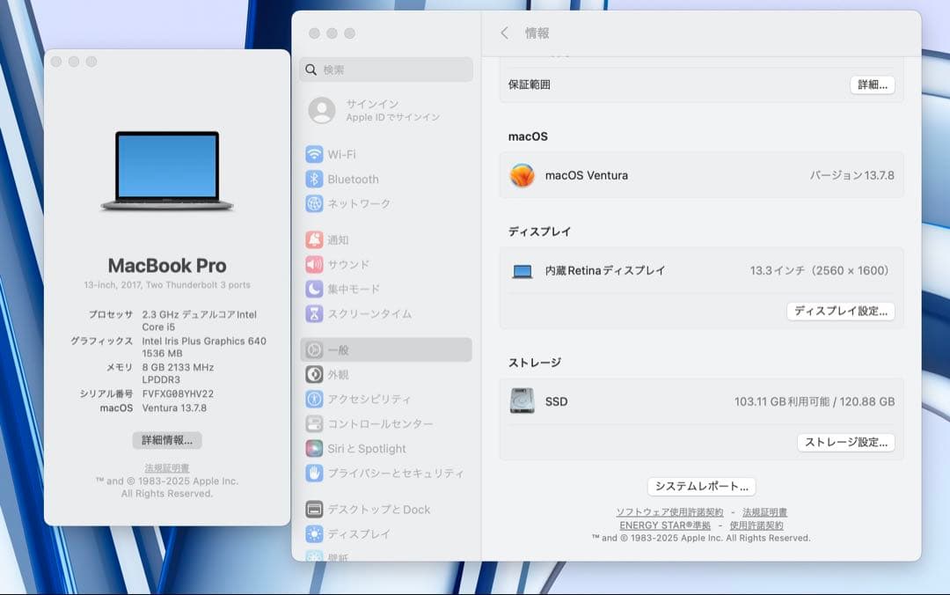Image resolution: width=950 pixels, height=595 pixels.
Task: Go back using the 情報 back chevron
Action: point(502,32)
